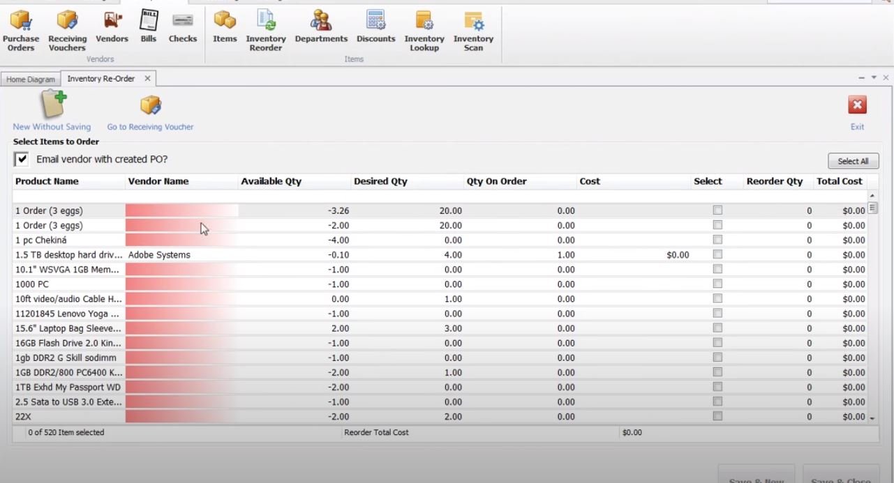Screen dimensions: 894x483
Task: Open Purchase Orders from the ribbon
Action: pyautogui.click(x=21, y=31)
